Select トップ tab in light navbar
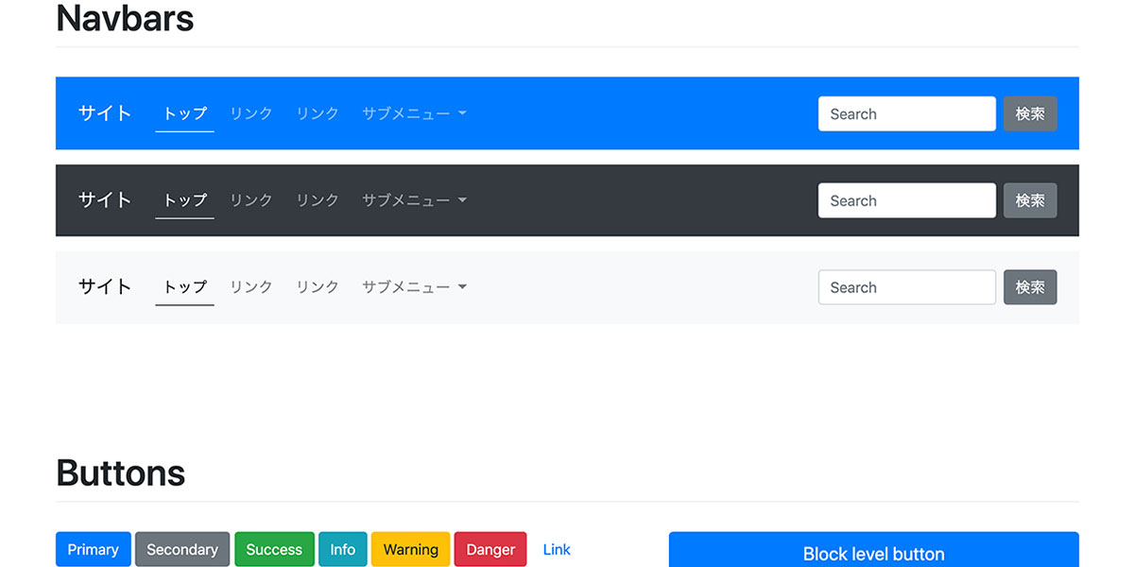The height and width of the screenshot is (567, 1134). pyautogui.click(x=184, y=287)
